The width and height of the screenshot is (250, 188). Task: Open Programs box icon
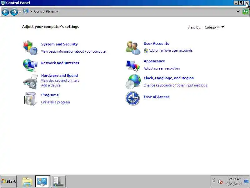[x=30, y=99]
